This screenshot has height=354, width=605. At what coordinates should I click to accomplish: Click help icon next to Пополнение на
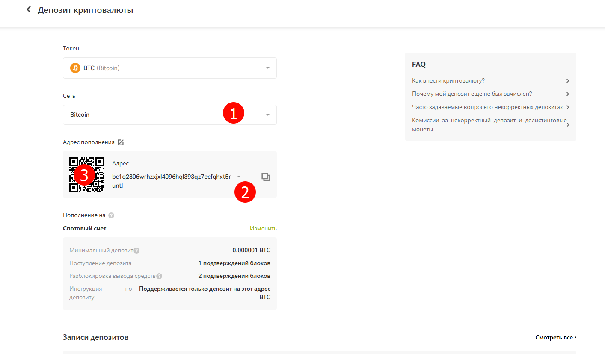point(111,215)
